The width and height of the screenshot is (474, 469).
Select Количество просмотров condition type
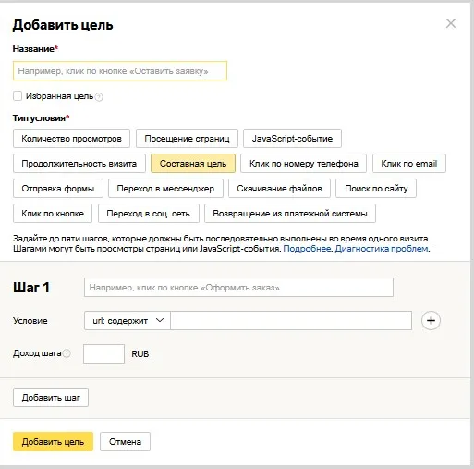tap(71, 139)
